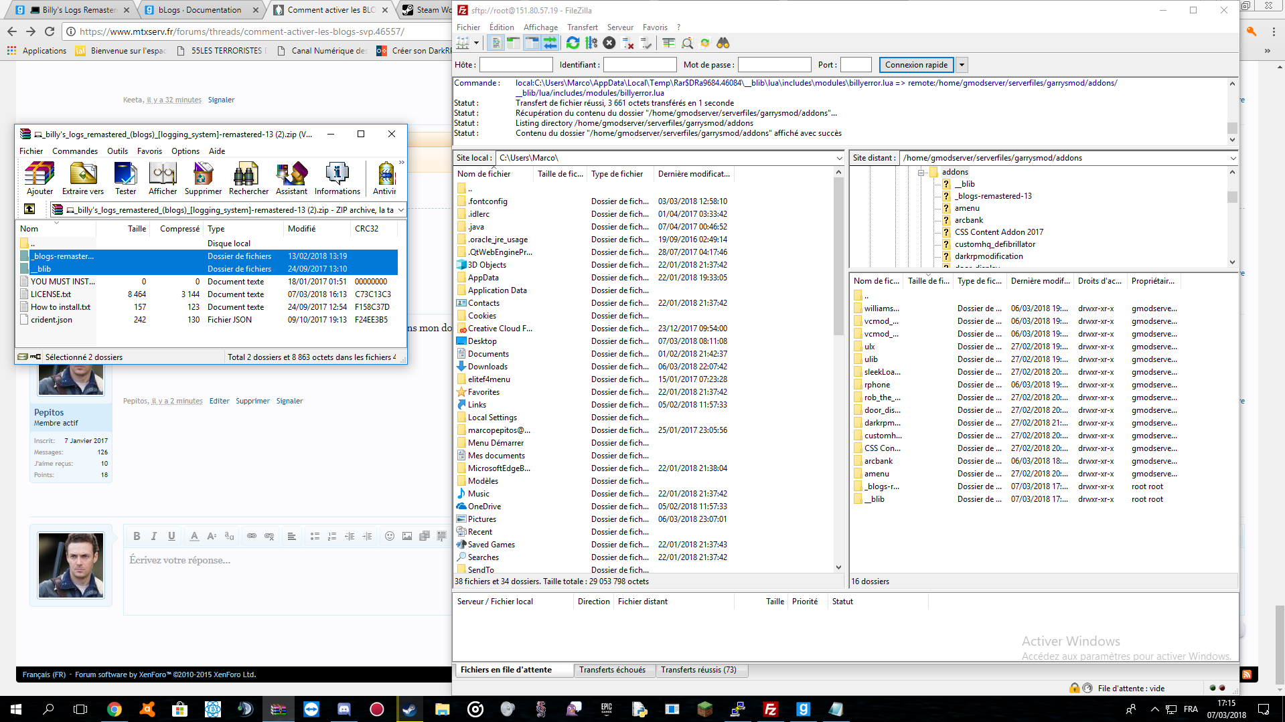Go up one level in WinRAR archive
Image resolution: width=1285 pixels, height=722 pixels.
(29, 209)
